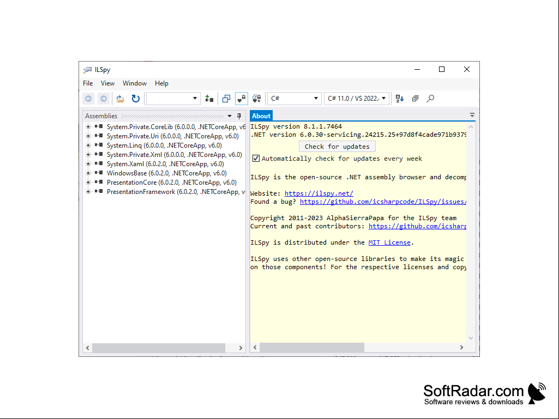Open search with the magnifier icon

pos(430,99)
